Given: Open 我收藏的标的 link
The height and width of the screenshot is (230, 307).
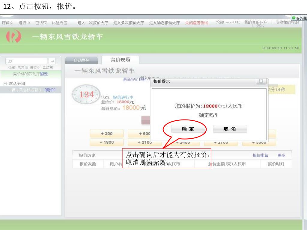Looking at the screenshot, I should click(x=287, y=22).
